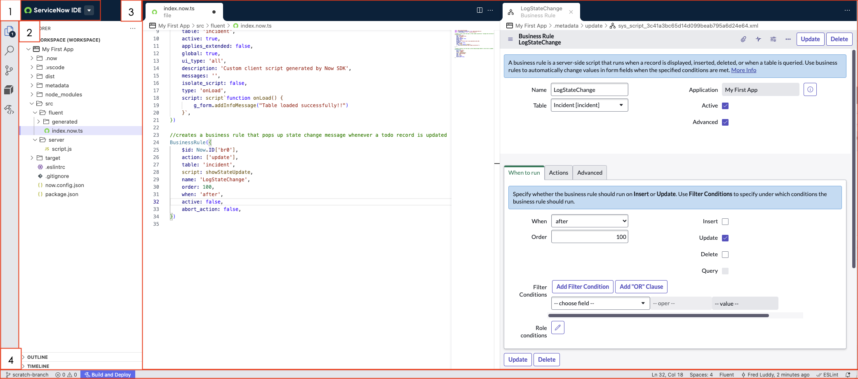Select the Advanced tab
The image size is (858, 379).
pos(590,173)
